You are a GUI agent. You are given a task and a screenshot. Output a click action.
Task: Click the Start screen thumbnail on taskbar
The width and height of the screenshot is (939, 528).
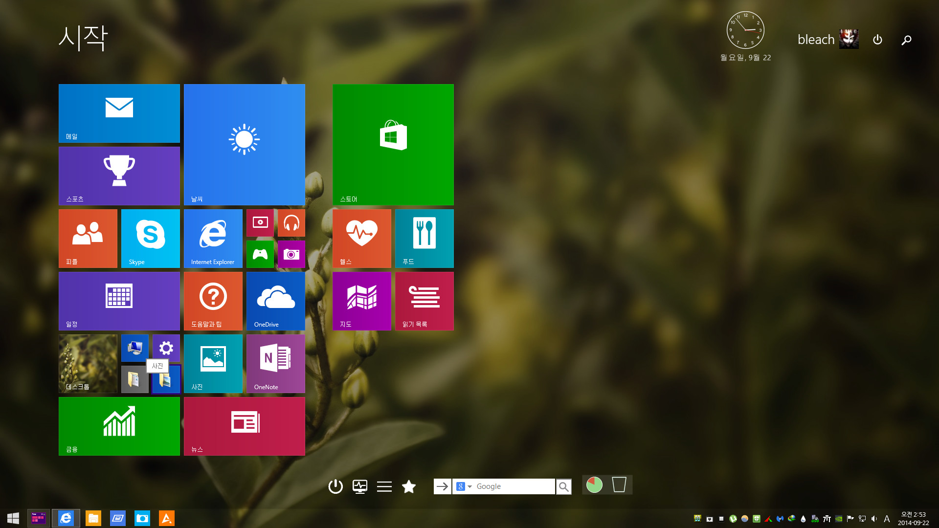(39, 518)
